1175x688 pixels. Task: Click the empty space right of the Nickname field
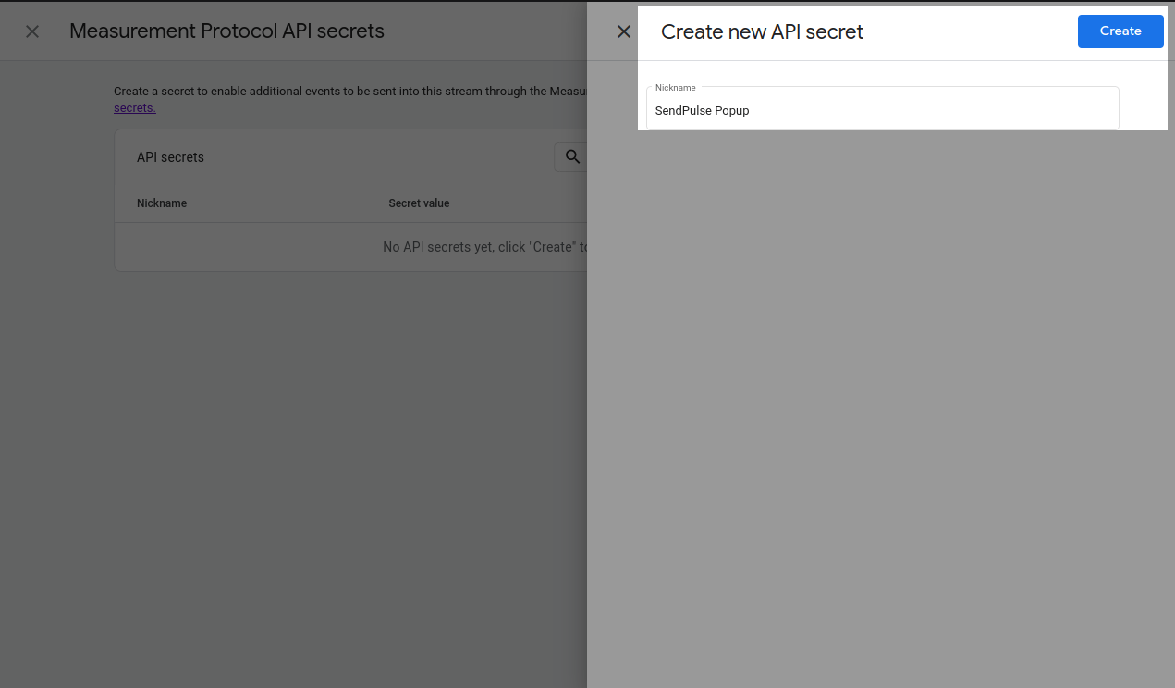[x=1143, y=107]
